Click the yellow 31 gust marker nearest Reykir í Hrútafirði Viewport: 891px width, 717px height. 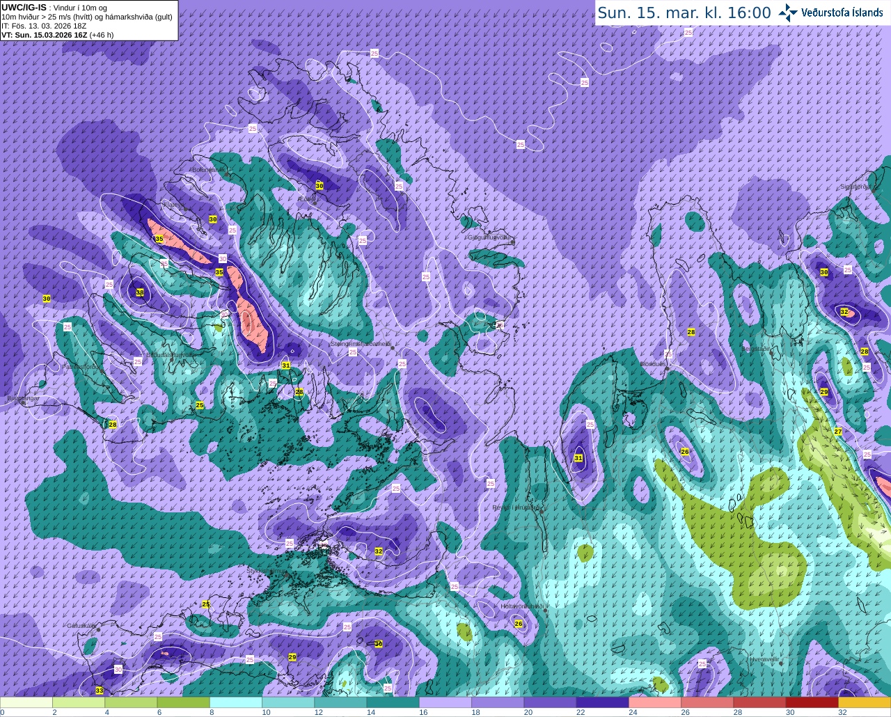578,458
